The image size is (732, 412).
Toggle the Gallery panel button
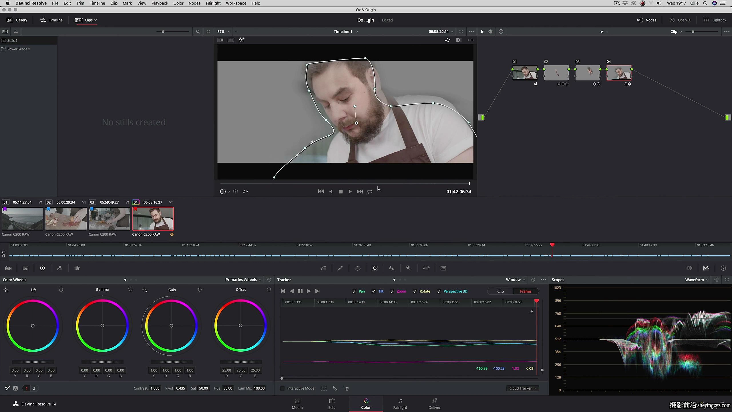pyautogui.click(x=17, y=20)
